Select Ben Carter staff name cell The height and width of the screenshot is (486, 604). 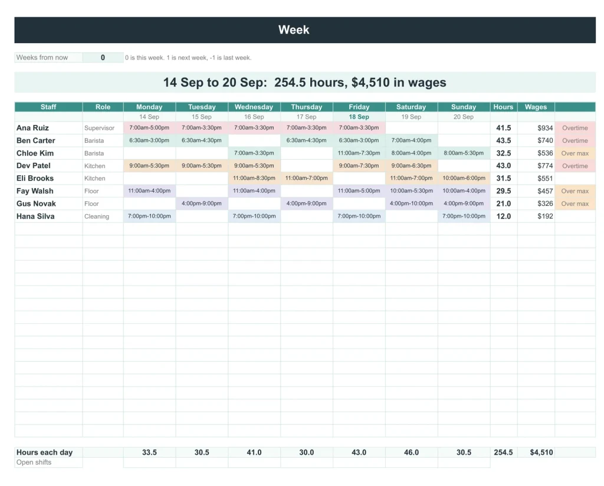(x=48, y=140)
